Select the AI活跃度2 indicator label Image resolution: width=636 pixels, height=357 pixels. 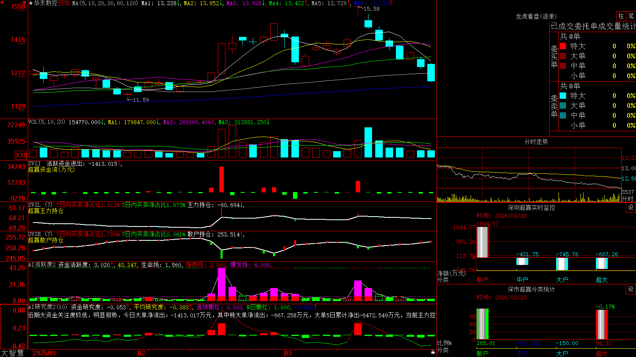click(42, 265)
